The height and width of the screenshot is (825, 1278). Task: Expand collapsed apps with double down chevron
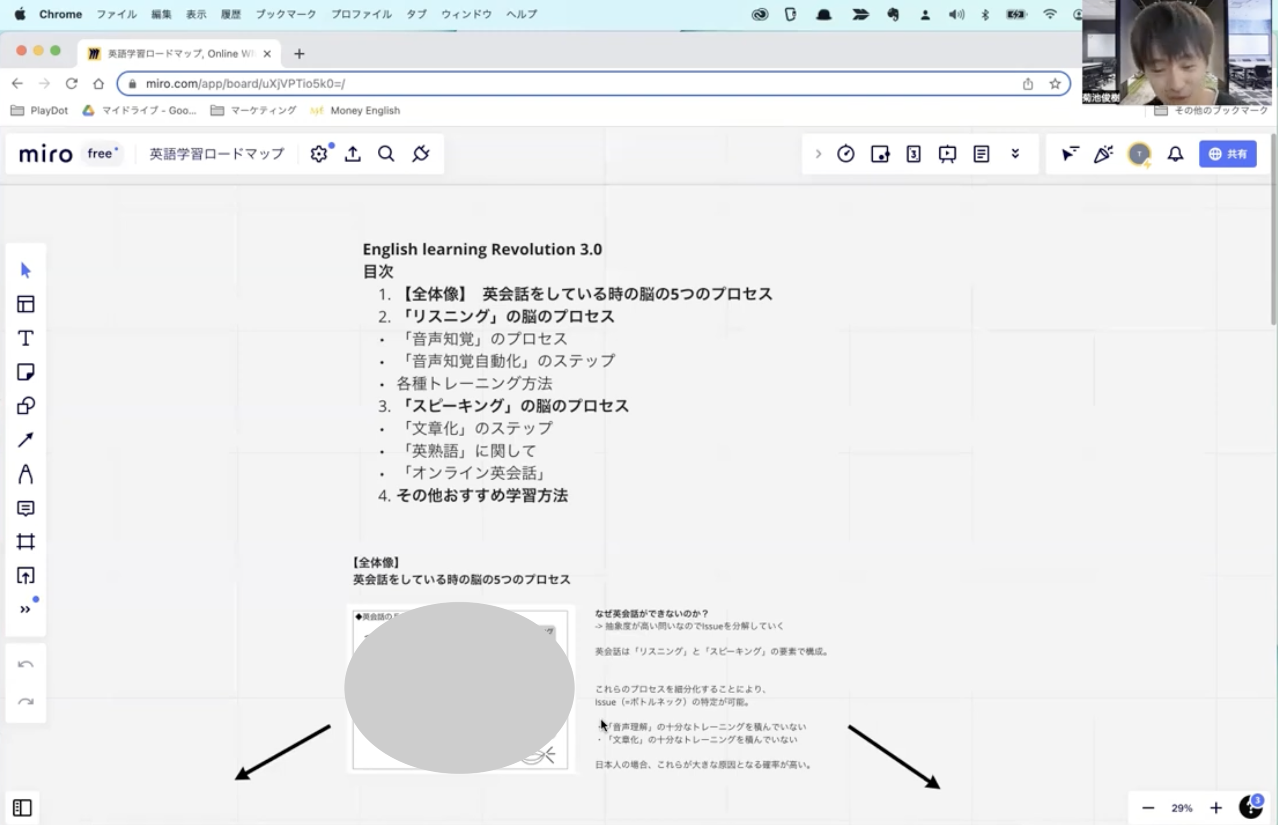(x=1015, y=154)
